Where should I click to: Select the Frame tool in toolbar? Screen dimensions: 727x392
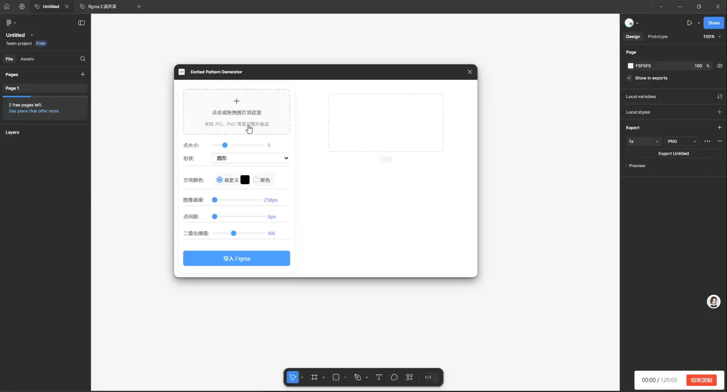click(x=314, y=377)
